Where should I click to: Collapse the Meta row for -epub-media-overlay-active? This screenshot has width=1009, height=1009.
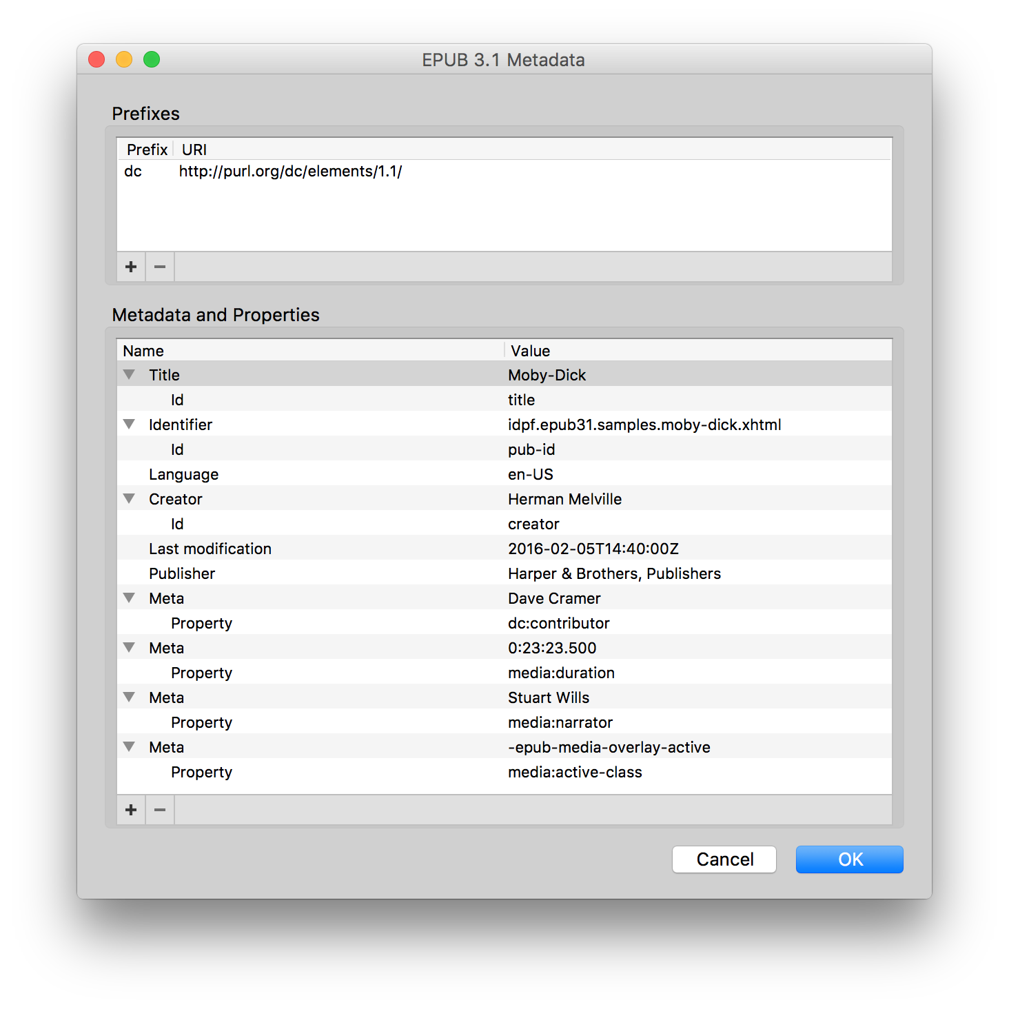(129, 747)
